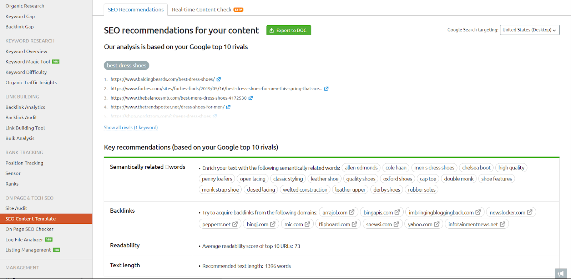Open Backlink Audit from sidebar
This screenshot has height=279, width=571.
[x=21, y=117]
